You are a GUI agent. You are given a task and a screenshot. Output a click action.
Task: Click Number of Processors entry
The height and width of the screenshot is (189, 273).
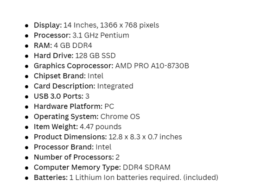(76, 157)
